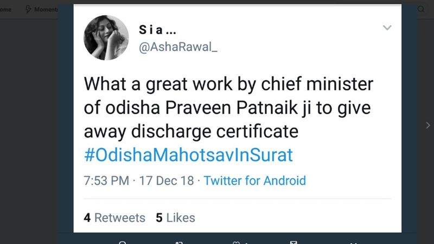This screenshot has width=434, height=244.
Task: Retweet this tweet using the retweet icon
Action: [x=180, y=242]
